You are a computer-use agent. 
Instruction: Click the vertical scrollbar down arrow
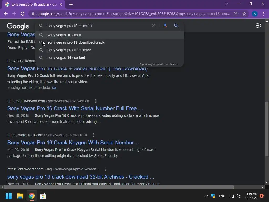coord(267,183)
